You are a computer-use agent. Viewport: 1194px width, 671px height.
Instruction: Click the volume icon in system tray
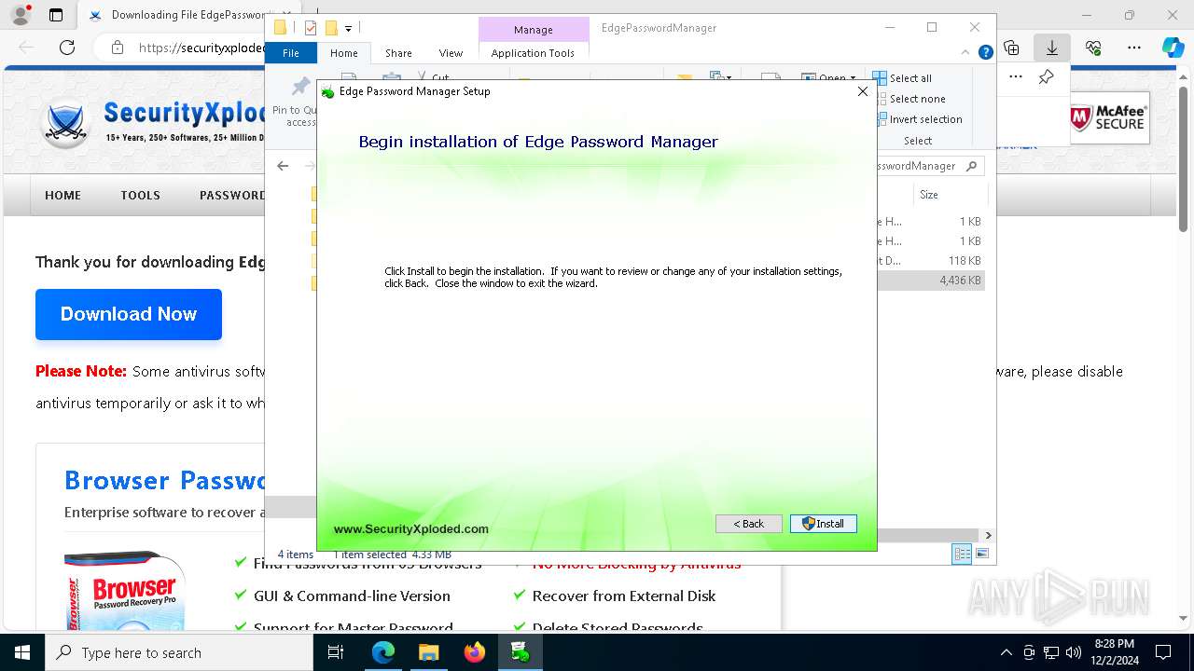1074,652
